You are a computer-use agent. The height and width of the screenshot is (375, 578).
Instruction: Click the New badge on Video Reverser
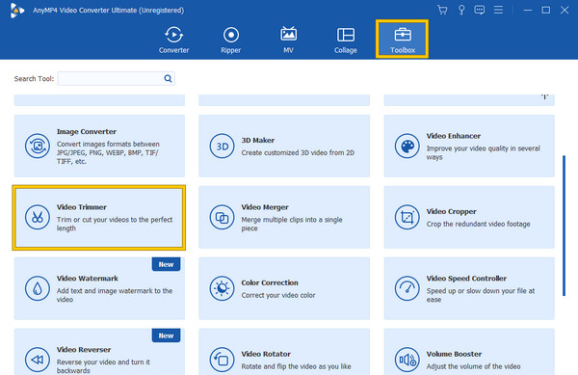pos(166,335)
